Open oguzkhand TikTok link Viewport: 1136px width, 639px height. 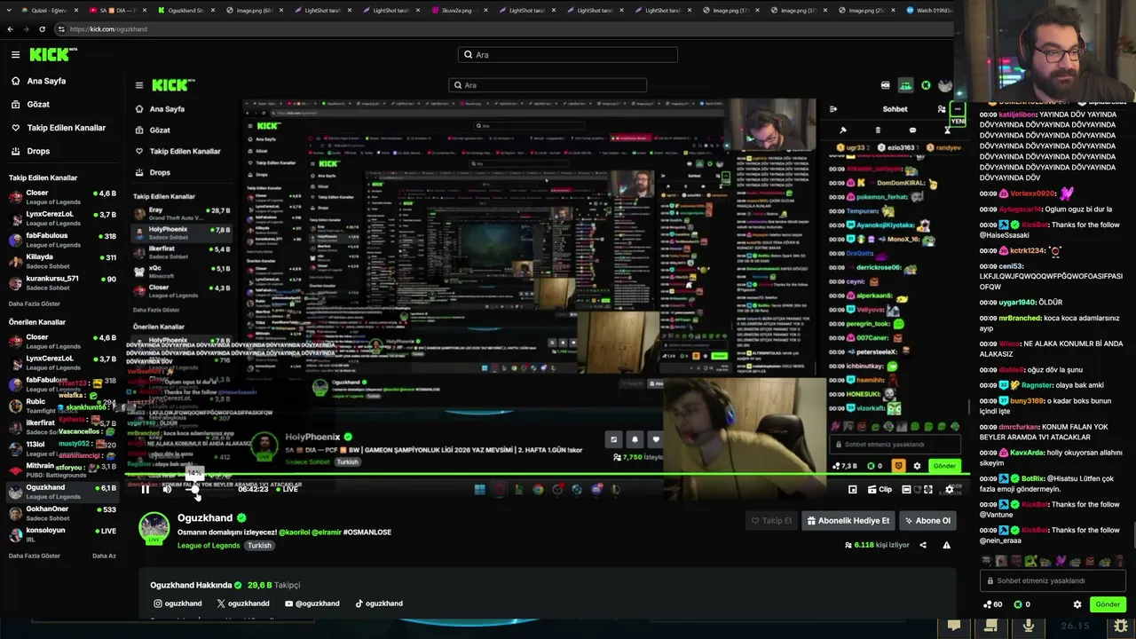[x=379, y=603]
